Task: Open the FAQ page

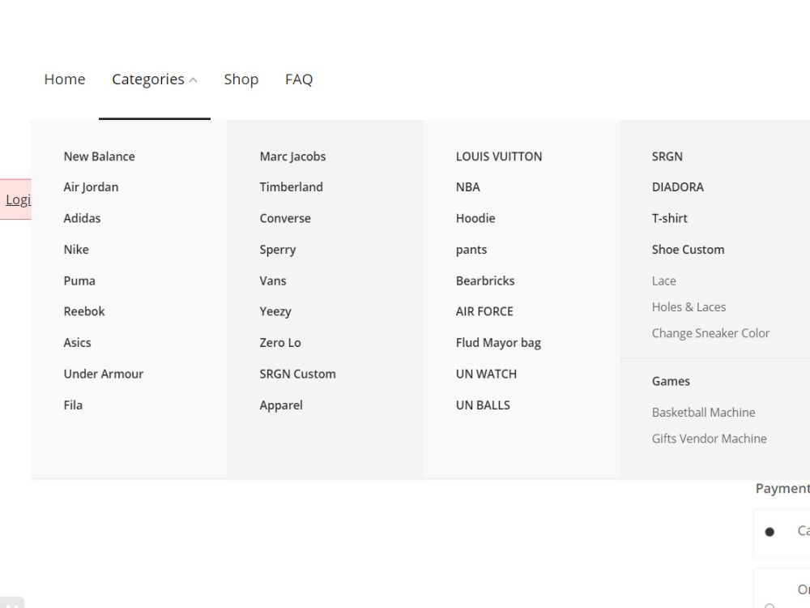Action: tap(299, 79)
